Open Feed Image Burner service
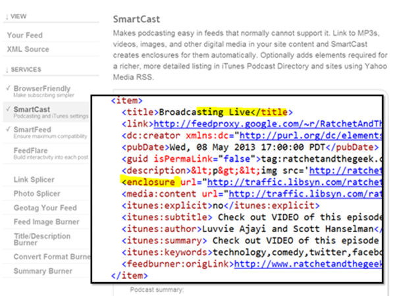This screenshot has width=395, height=296. (46, 222)
